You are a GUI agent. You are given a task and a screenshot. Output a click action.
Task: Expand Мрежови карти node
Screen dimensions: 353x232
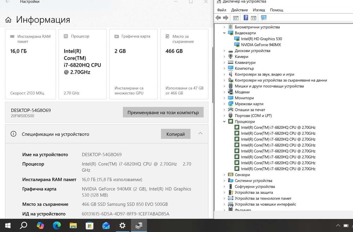pos(224,104)
